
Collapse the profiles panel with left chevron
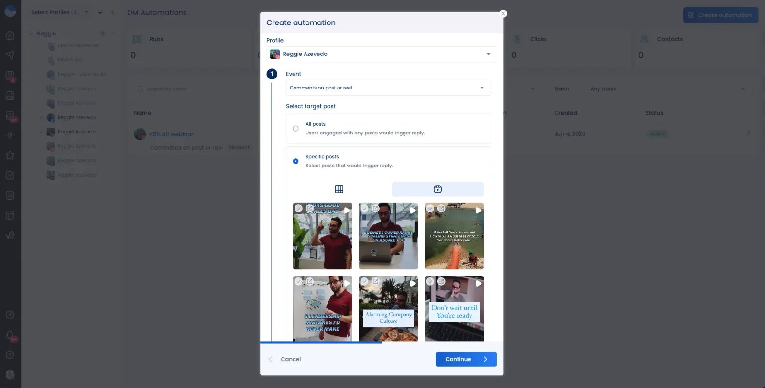click(113, 12)
